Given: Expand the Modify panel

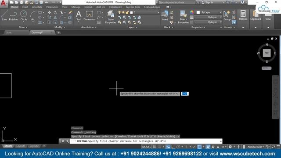Looking at the screenshot, I should 60,27.
